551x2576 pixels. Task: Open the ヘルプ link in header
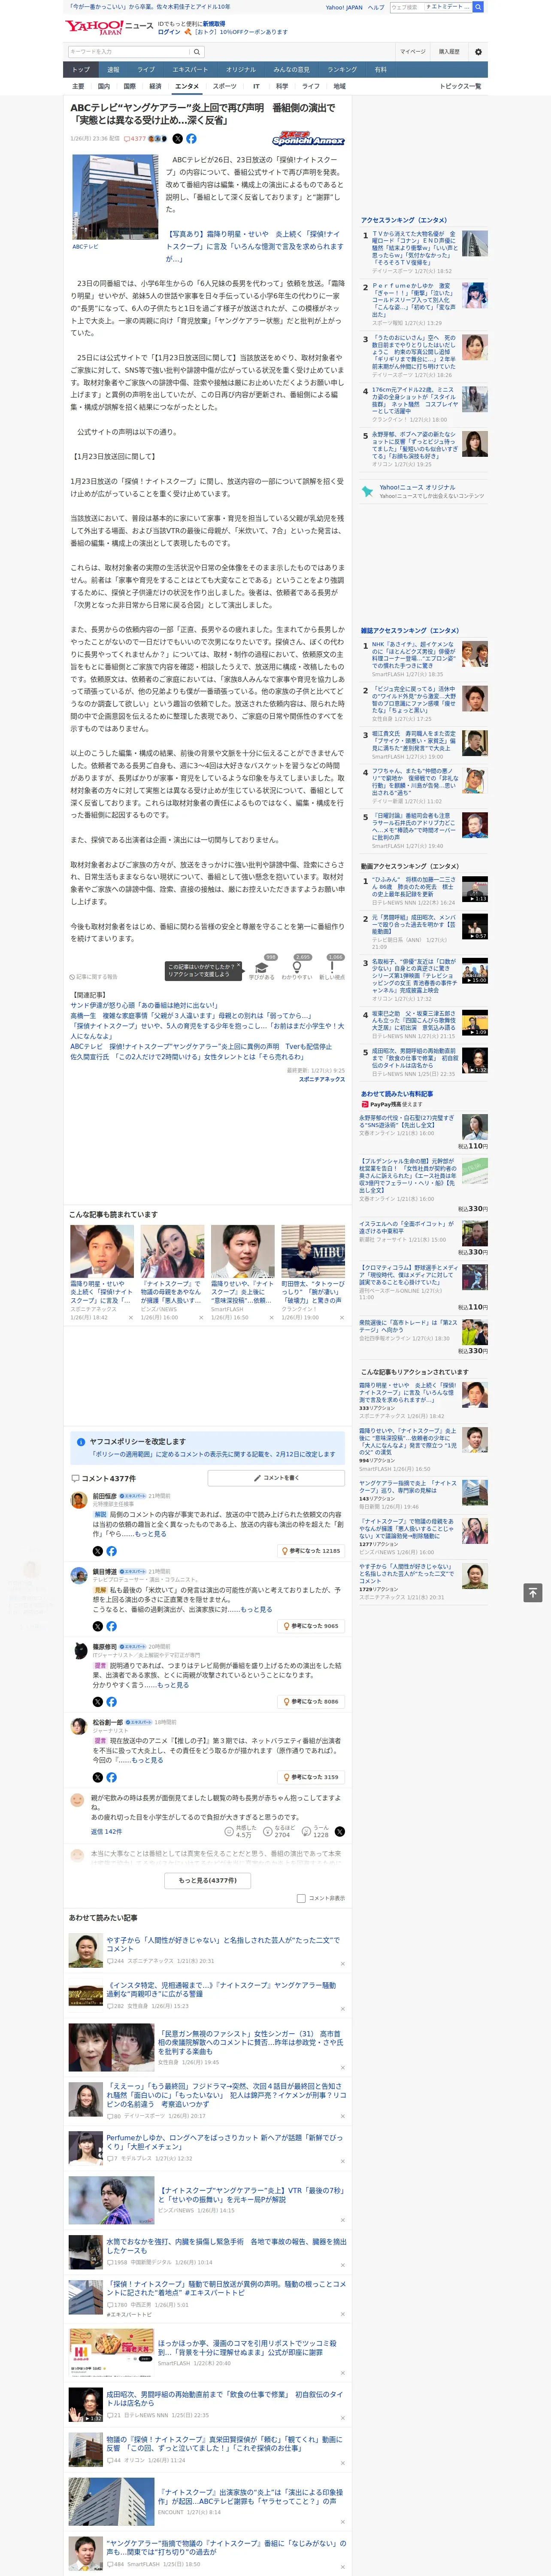pos(376,7)
